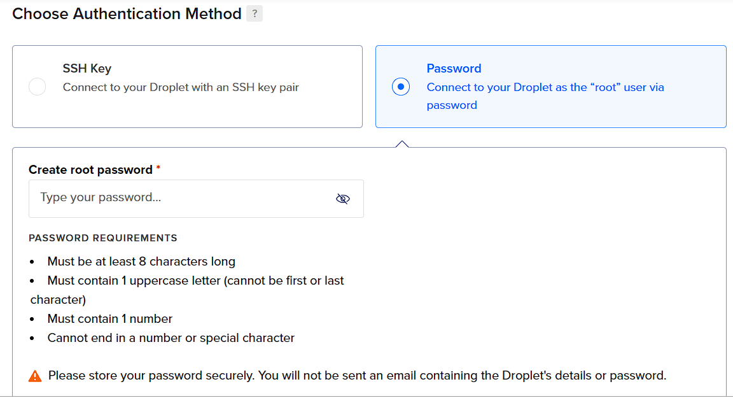Viewport: 733px width, 398px height.
Task: Click the "SSH Key" option title
Action: [87, 68]
